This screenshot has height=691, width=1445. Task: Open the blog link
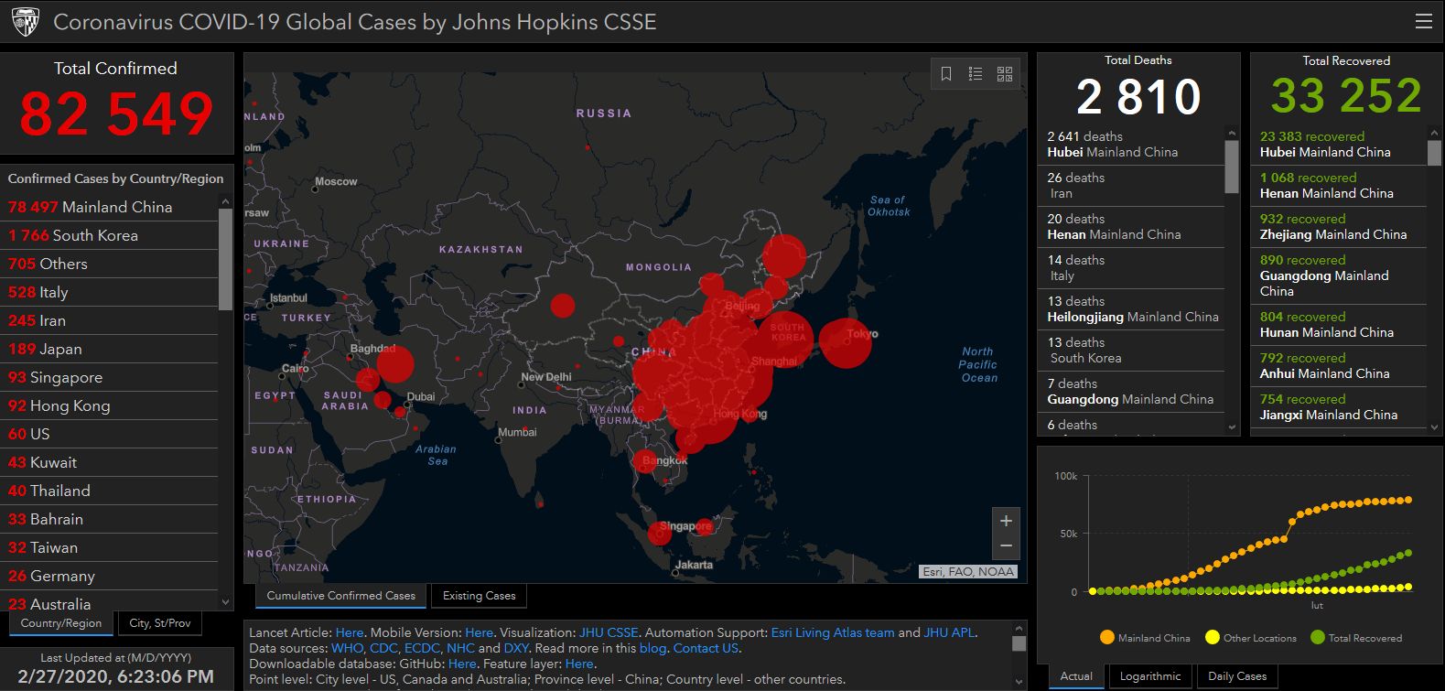[652, 648]
